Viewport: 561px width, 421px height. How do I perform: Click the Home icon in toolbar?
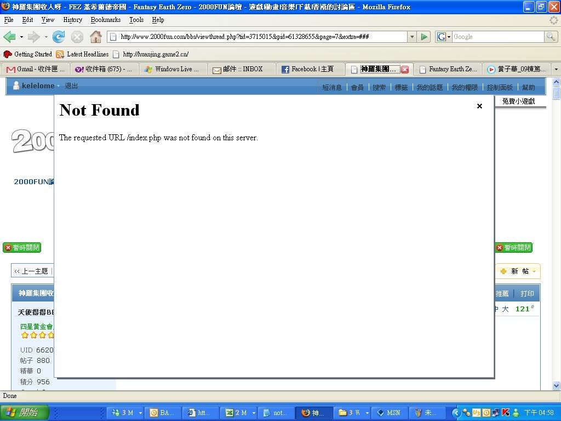(95, 37)
